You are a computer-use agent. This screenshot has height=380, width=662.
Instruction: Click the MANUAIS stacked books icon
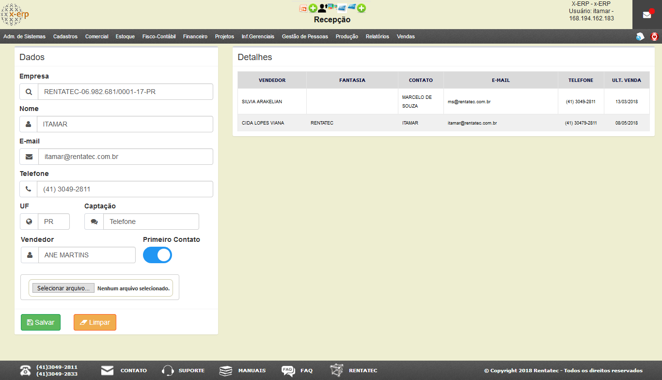[226, 370]
